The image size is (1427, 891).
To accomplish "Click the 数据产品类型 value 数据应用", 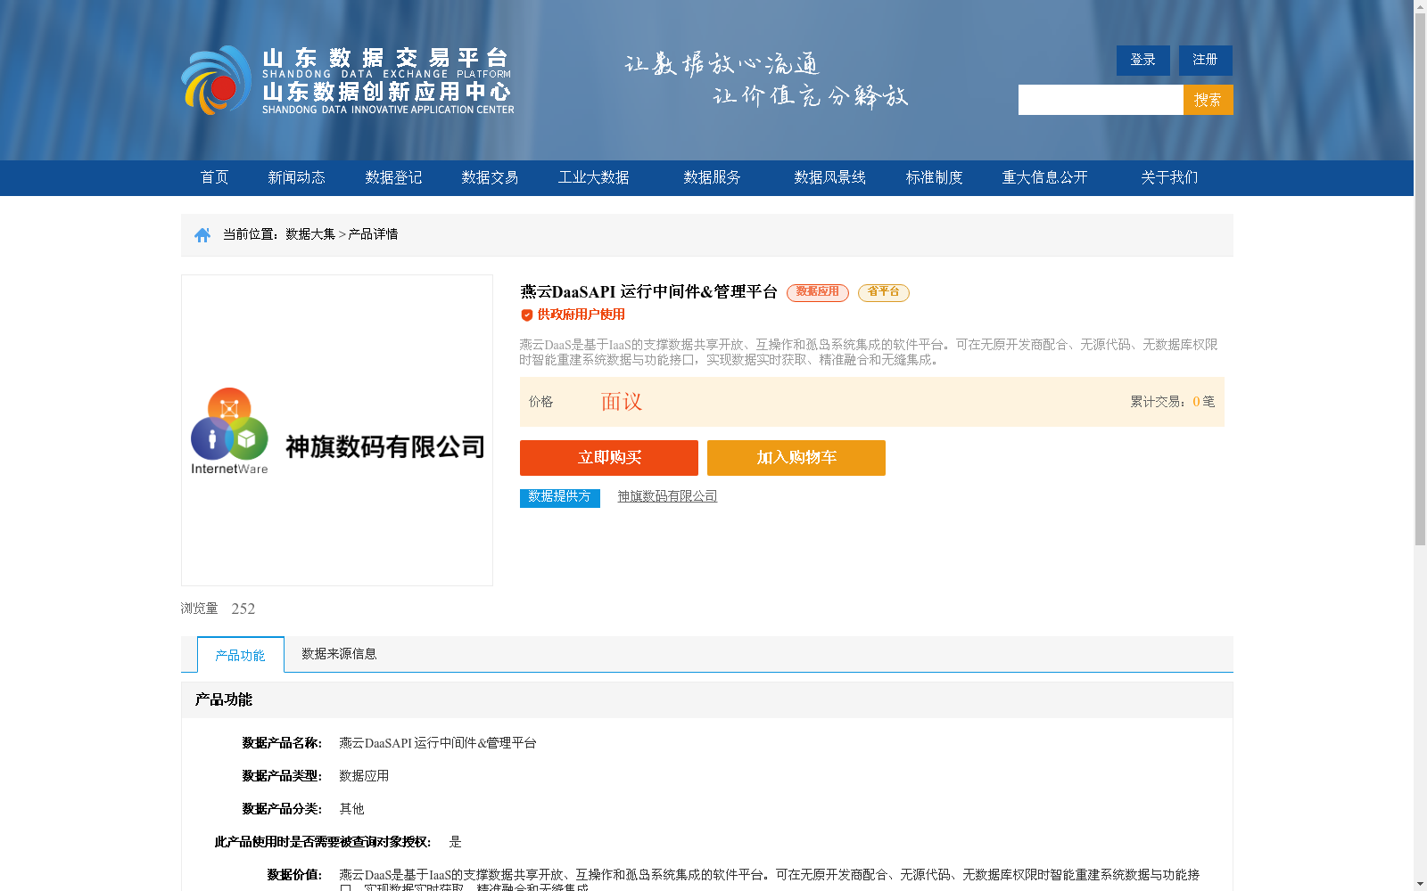I will 364,776.
